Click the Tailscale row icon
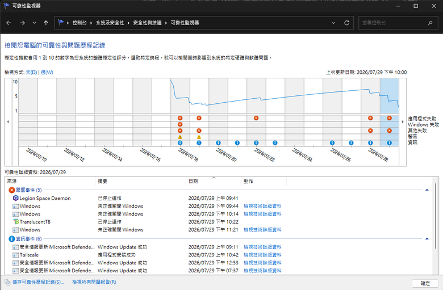443x290 pixels. (15, 255)
